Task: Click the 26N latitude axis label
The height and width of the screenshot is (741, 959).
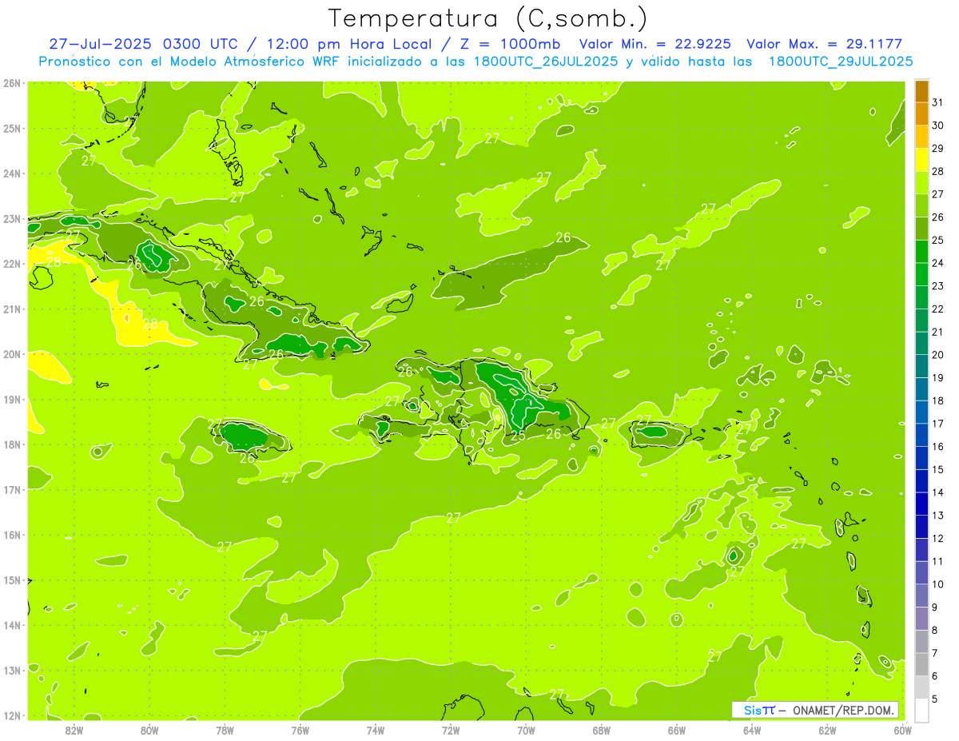Action: click(12, 83)
